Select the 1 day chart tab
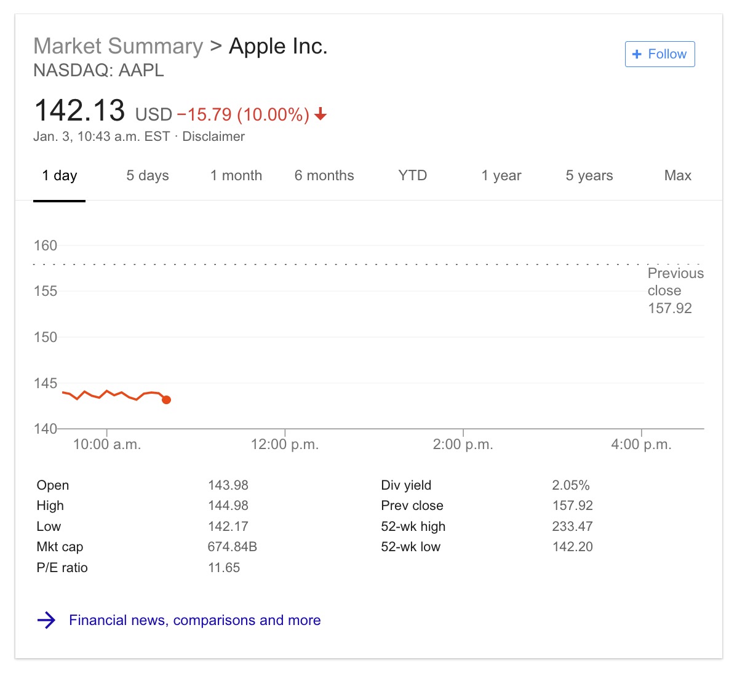The width and height of the screenshot is (737, 673). pyautogui.click(x=59, y=175)
